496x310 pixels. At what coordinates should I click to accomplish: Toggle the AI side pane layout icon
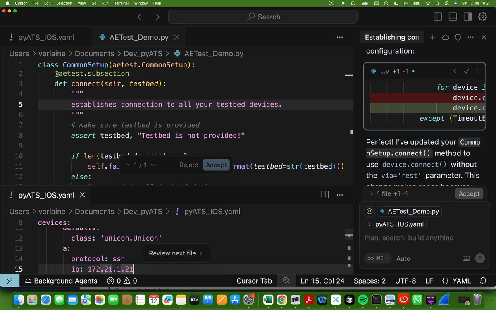pyautogui.click(x=467, y=17)
